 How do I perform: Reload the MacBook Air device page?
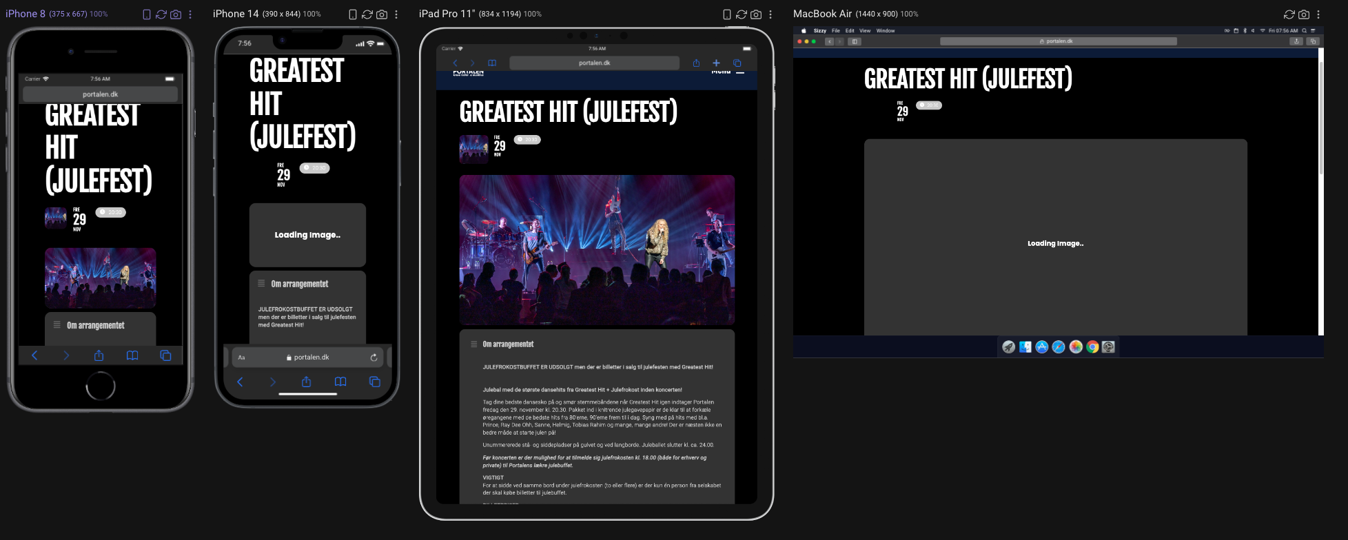[1289, 14]
